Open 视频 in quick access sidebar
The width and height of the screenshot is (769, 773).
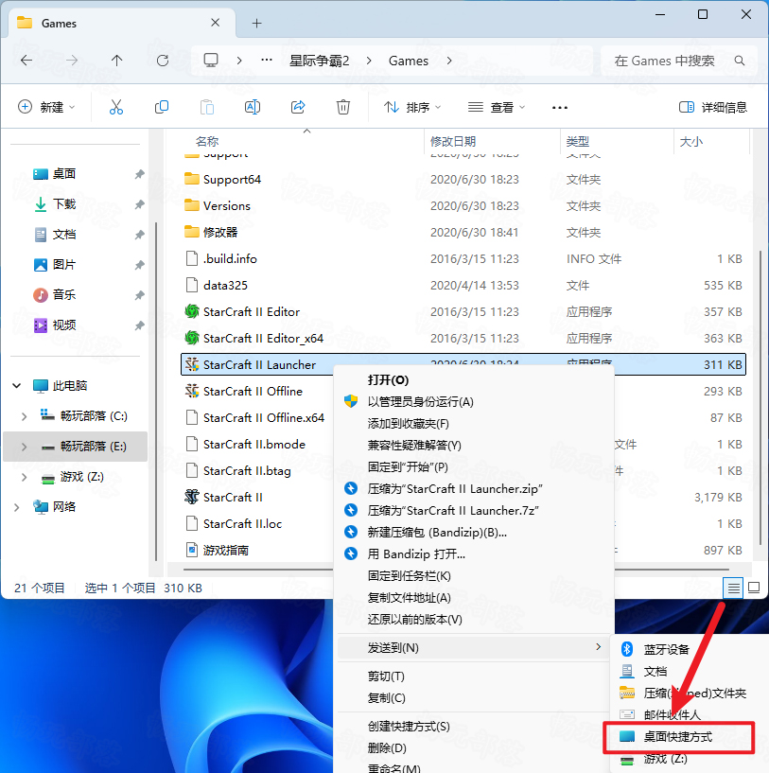click(x=64, y=325)
